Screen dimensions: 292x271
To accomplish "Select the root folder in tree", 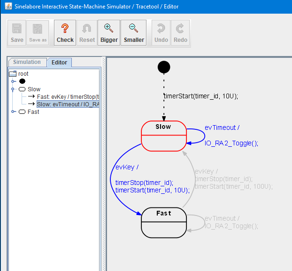I will [23, 74].
